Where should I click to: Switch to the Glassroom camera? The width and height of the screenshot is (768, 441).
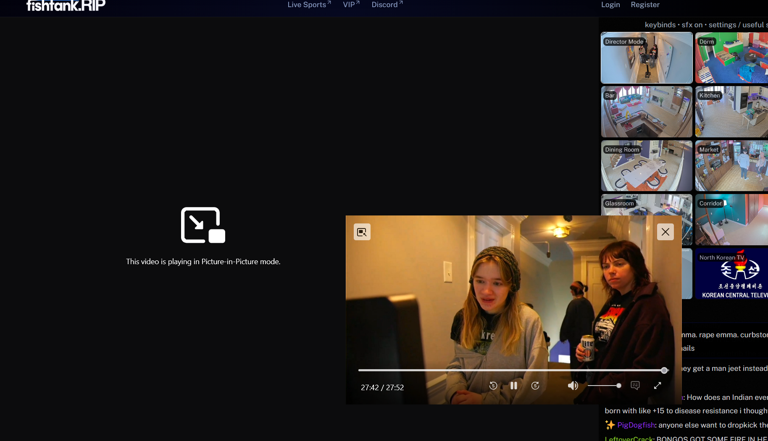[647, 205]
